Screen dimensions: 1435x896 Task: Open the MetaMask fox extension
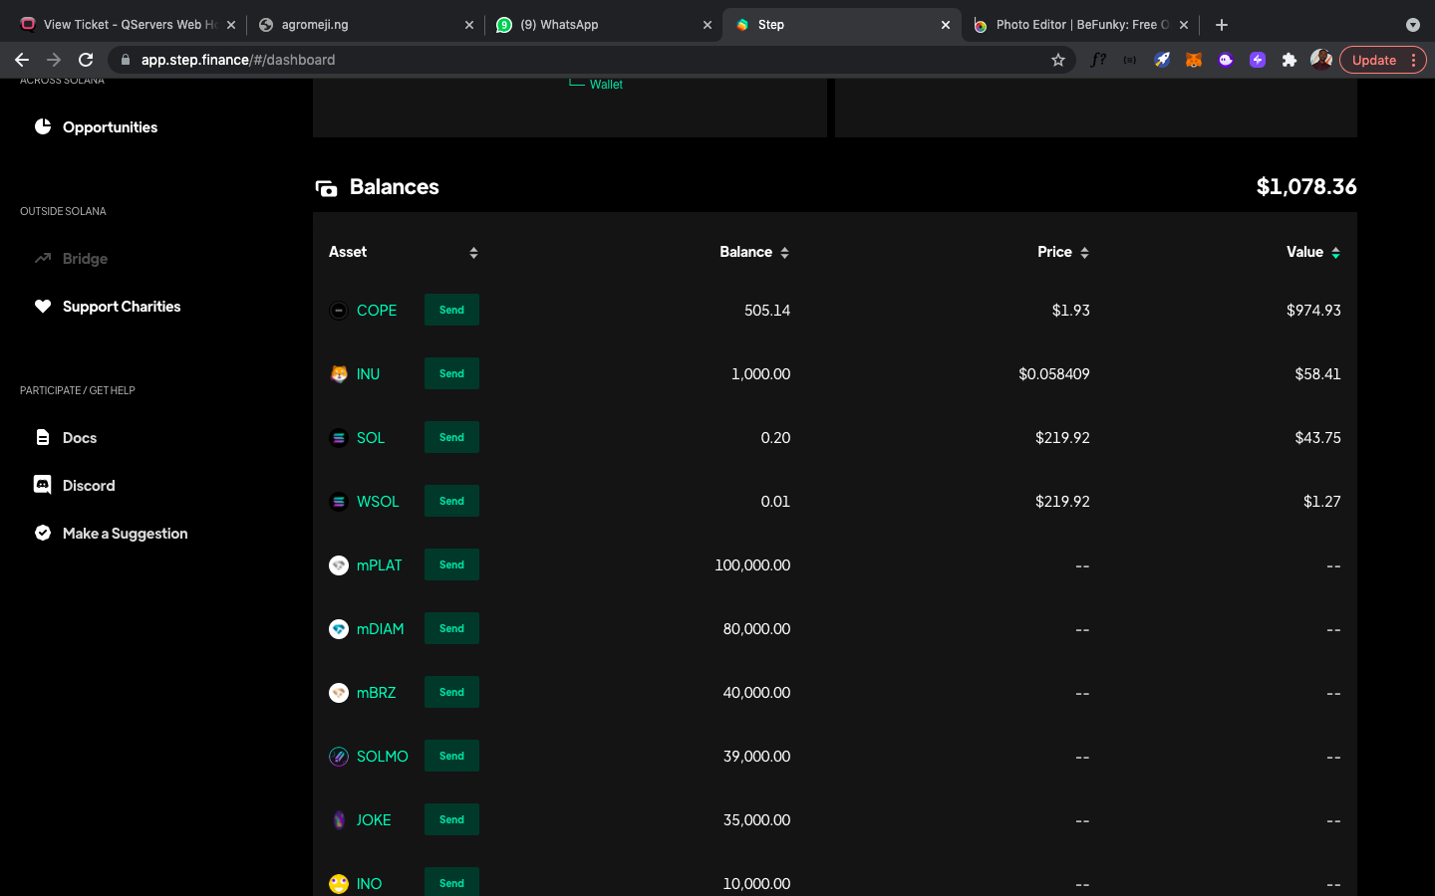coord(1194,60)
